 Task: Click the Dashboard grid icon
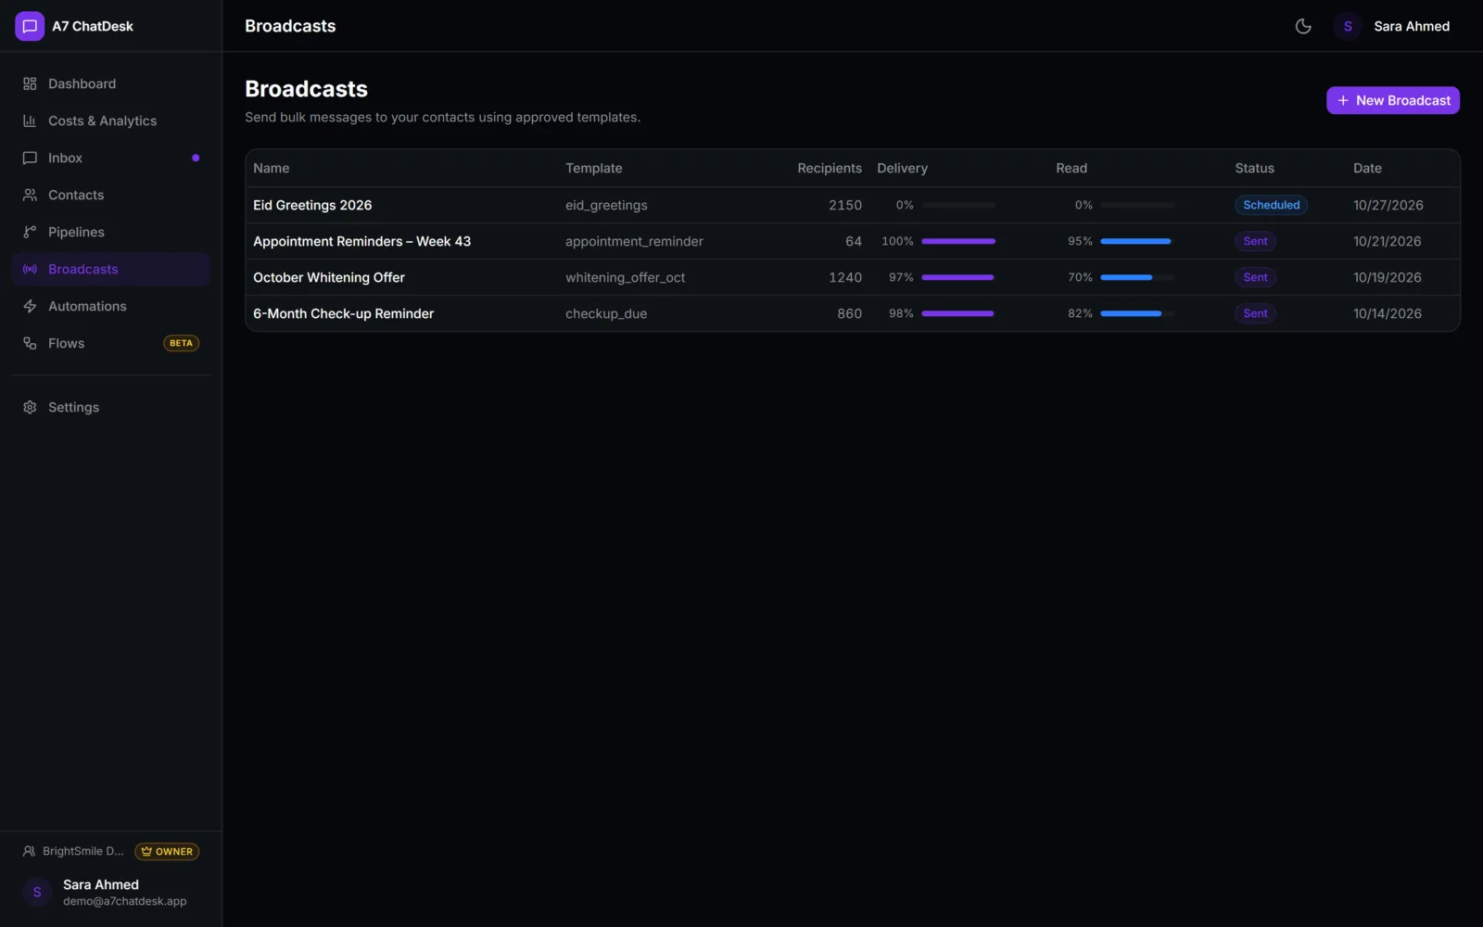[30, 83]
